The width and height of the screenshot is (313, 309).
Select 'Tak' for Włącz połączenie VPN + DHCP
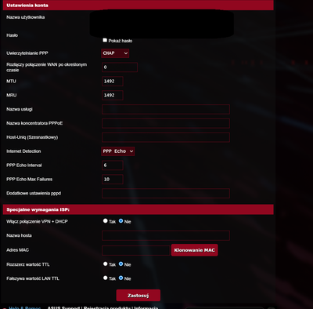(x=105, y=221)
